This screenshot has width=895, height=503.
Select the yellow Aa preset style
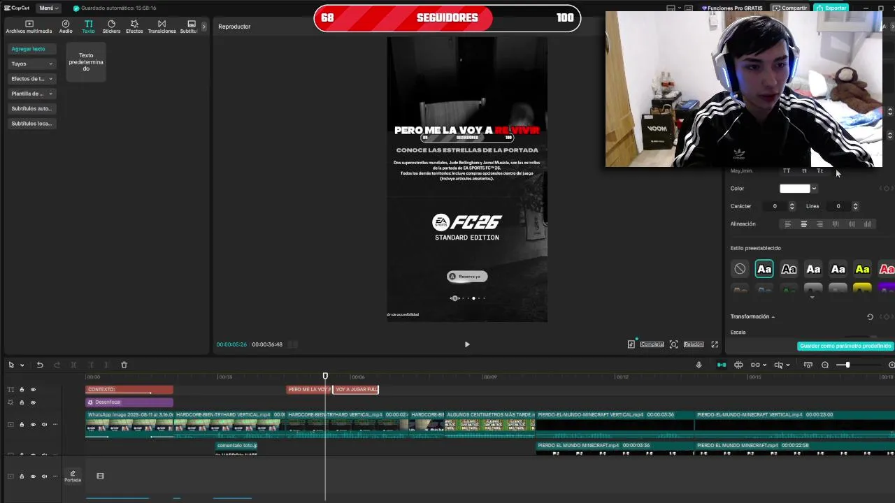coord(862,269)
